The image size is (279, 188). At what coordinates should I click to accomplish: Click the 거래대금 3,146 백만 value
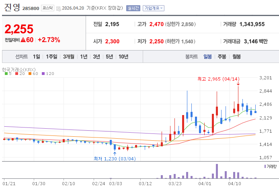[256, 41]
